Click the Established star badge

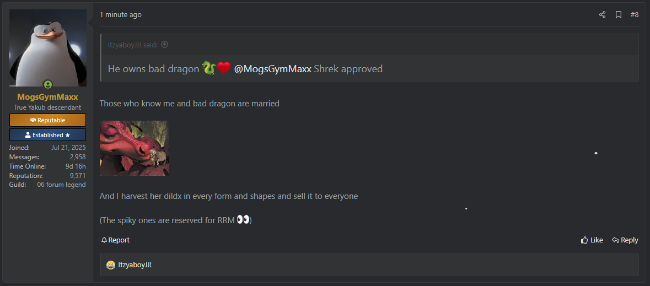point(47,135)
